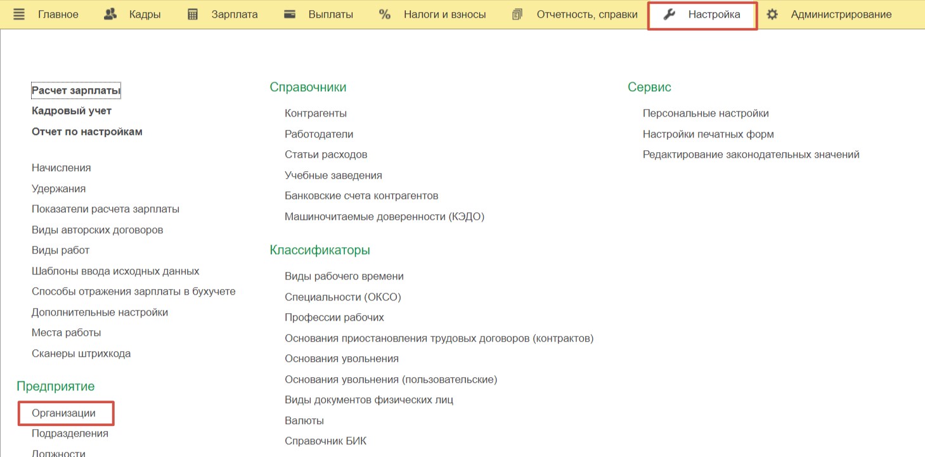The image size is (925, 457).
Task: Open Шаблоны ввода исходных данных
Action: [x=115, y=271]
